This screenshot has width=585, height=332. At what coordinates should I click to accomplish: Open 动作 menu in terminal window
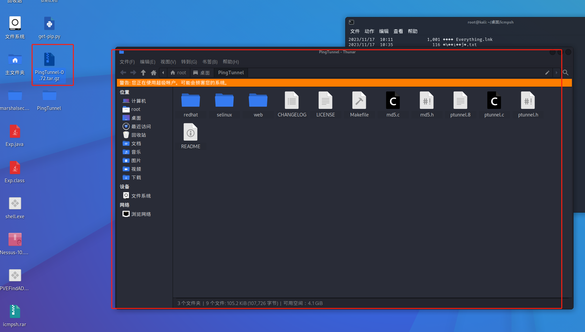[369, 31]
